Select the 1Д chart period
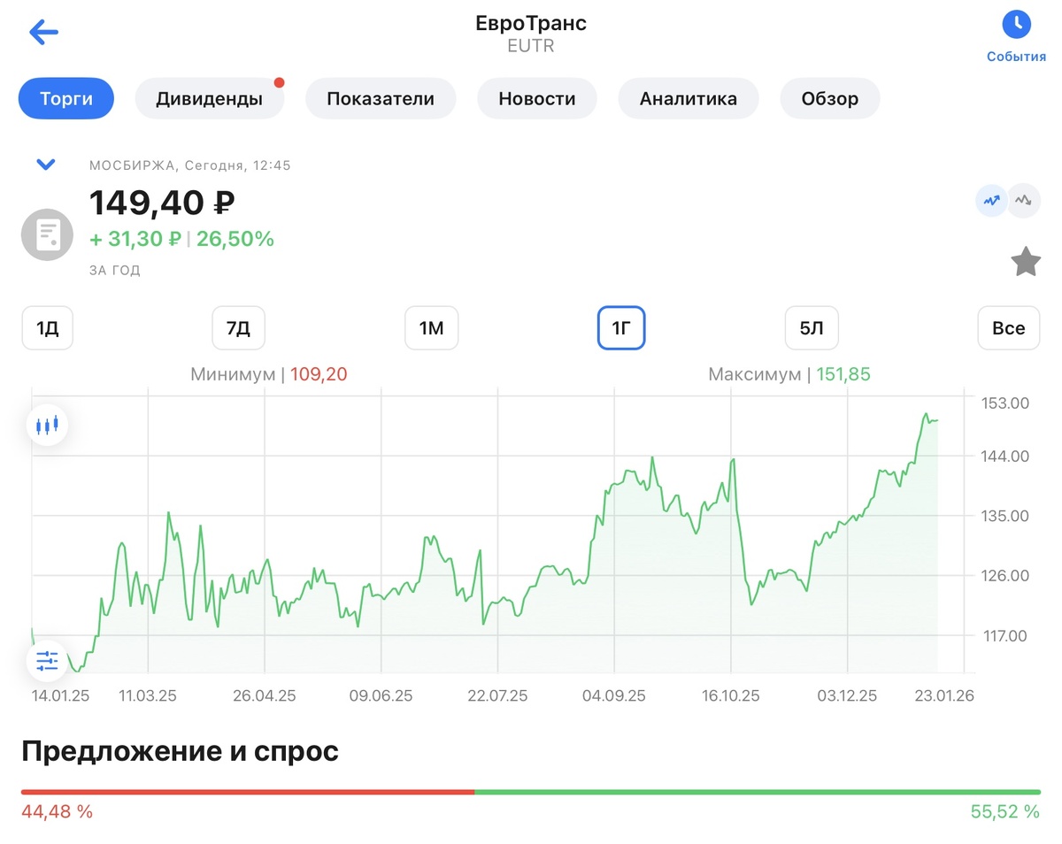The width and height of the screenshot is (1062, 844). pos(47,328)
